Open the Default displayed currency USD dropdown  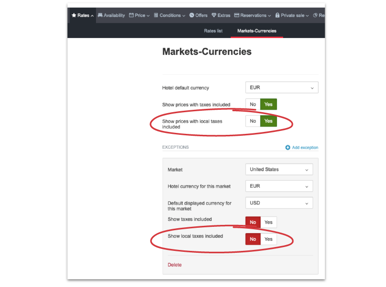coord(279,203)
